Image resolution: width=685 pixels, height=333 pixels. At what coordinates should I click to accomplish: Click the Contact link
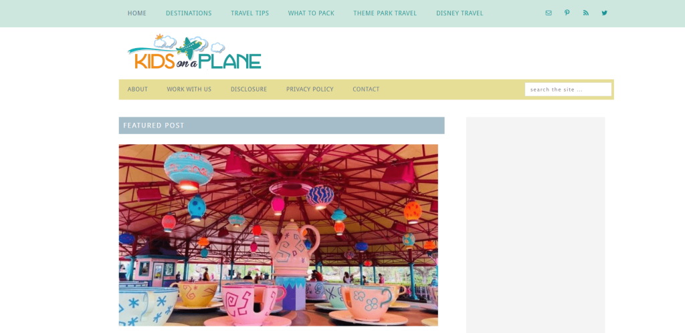(366, 89)
